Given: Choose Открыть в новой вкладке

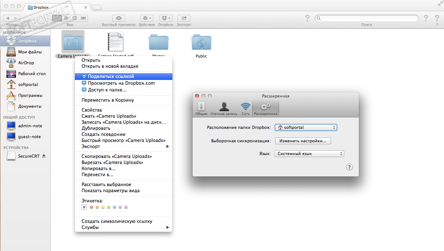Looking at the screenshot, I should 123,66.
